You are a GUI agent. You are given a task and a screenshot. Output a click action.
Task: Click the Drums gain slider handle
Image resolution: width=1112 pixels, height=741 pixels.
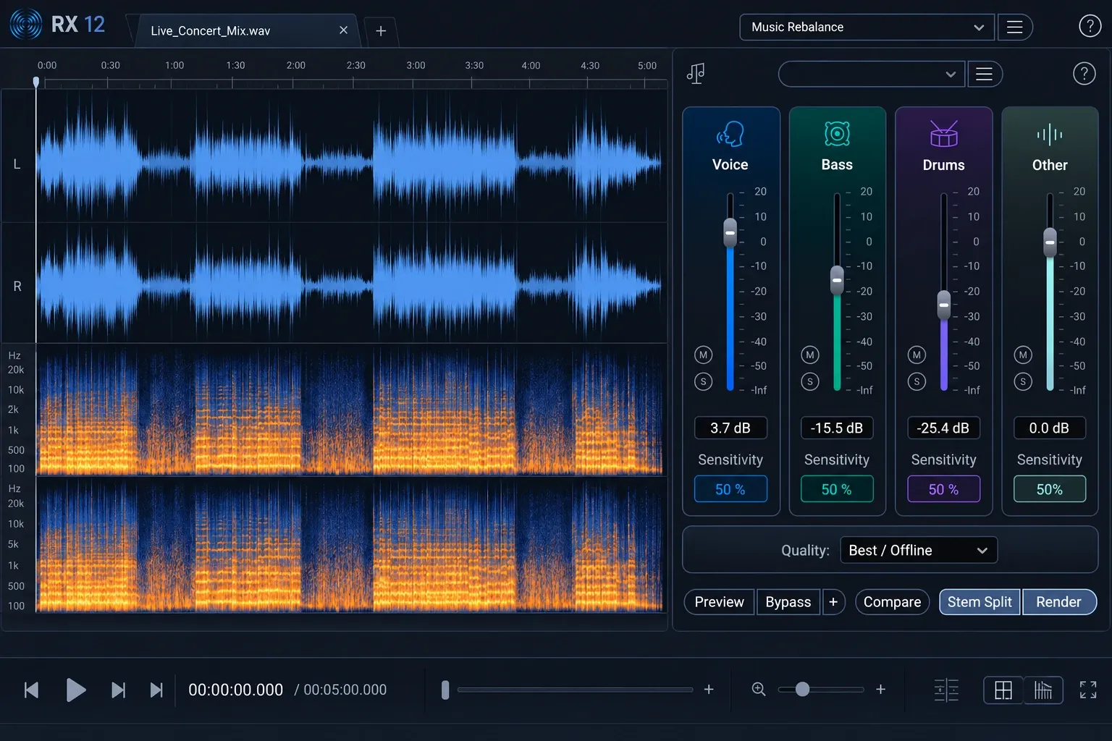pyautogui.click(x=944, y=305)
